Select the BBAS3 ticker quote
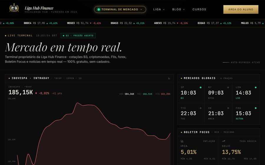The width and height of the screenshot is (265, 165). pos(127,23)
